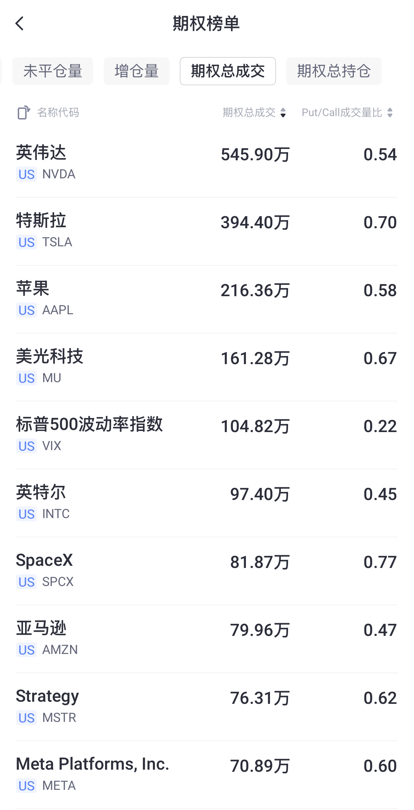The width and height of the screenshot is (414, 810).
Task: Select 亚马逊 AMZN row
Action: 207,639
